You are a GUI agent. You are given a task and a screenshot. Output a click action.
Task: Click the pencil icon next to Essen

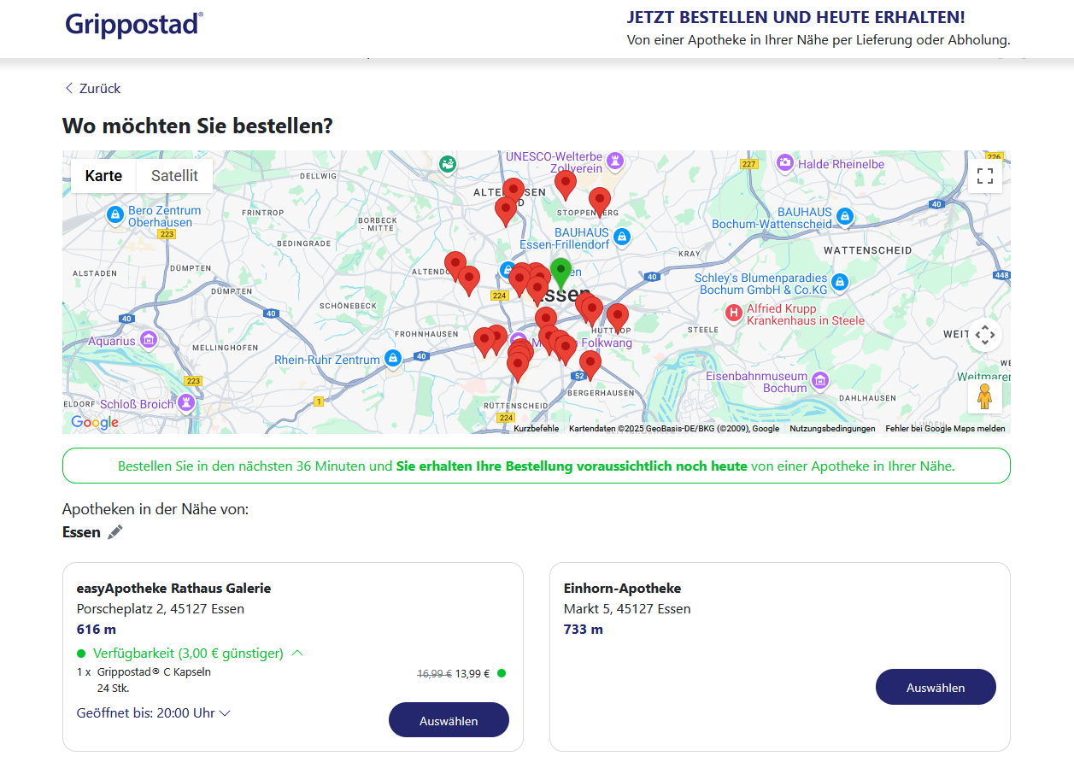pyautogui.click(x=115, y=532)
